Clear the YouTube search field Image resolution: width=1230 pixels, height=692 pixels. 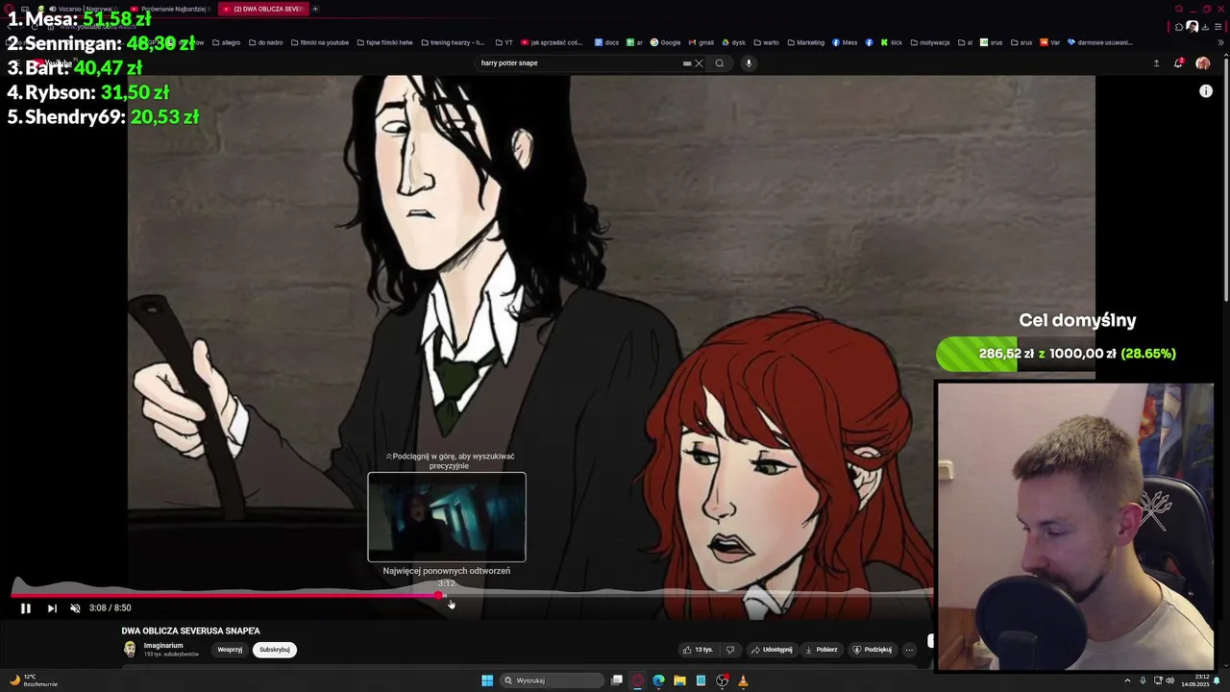[x=699, y=63]
